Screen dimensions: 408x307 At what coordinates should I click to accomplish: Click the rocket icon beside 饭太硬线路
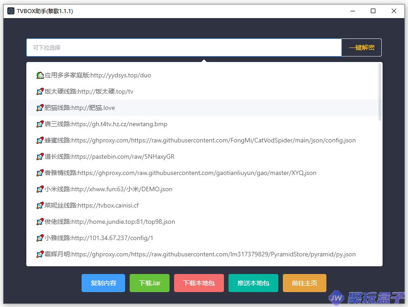40,92
